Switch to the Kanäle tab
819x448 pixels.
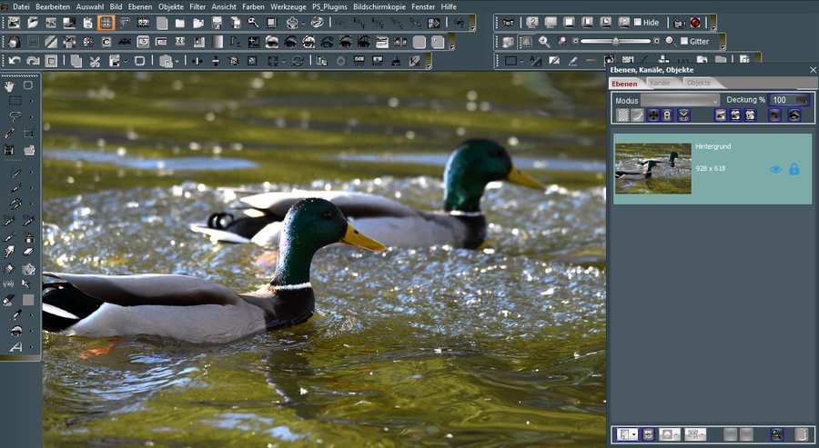pos(660,83)
